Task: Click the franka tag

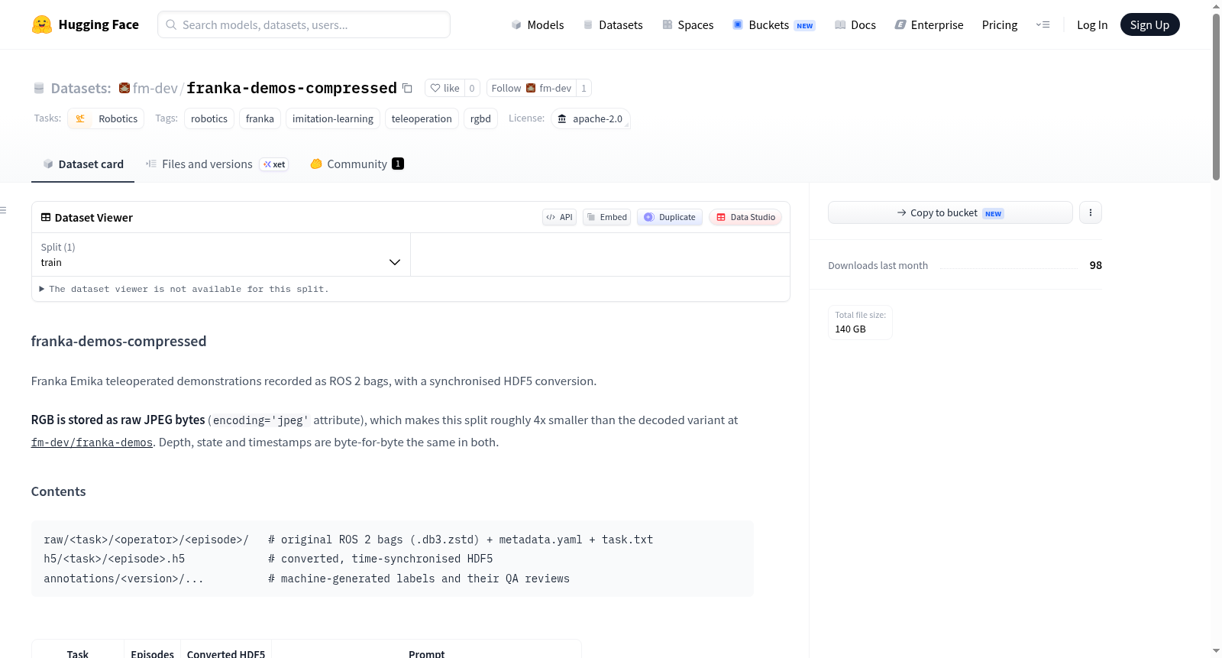Action: coord(260,118)
